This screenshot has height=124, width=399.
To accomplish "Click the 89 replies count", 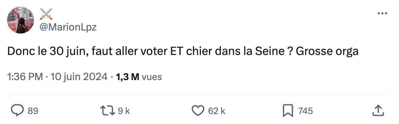I will click(x=33, y=111).
